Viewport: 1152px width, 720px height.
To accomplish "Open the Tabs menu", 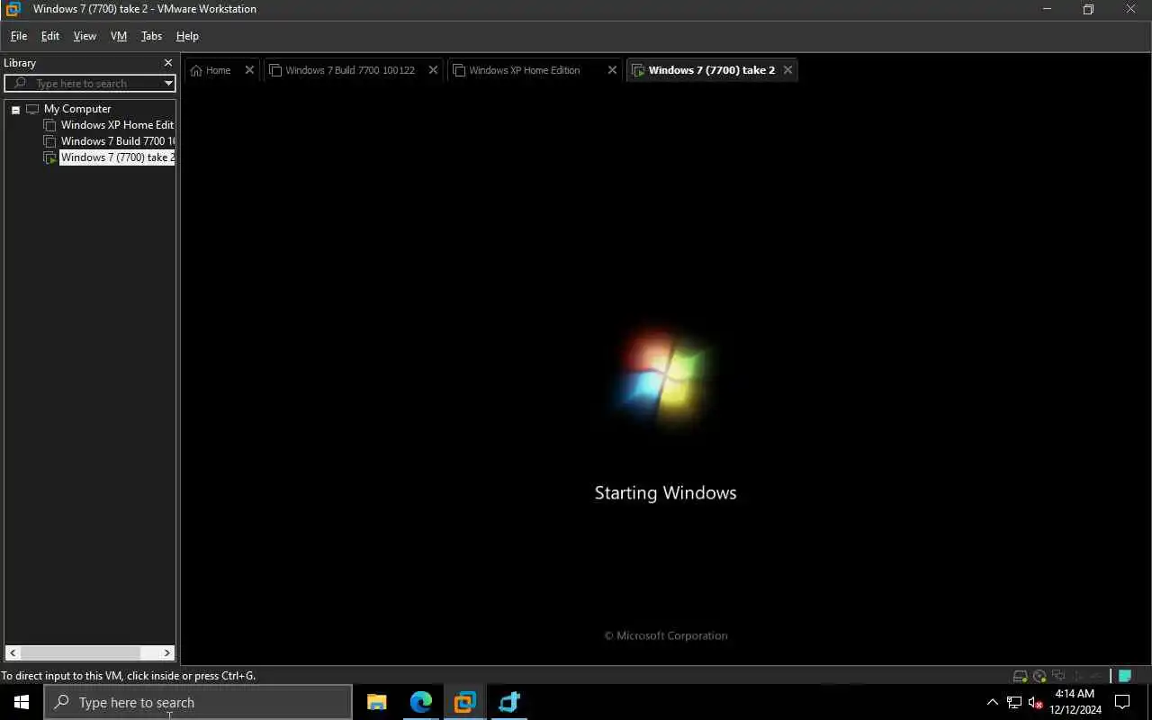I will pyautogui.click(x=151, y=36).
